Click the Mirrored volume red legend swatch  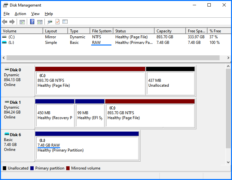click(x=68, y=168)
